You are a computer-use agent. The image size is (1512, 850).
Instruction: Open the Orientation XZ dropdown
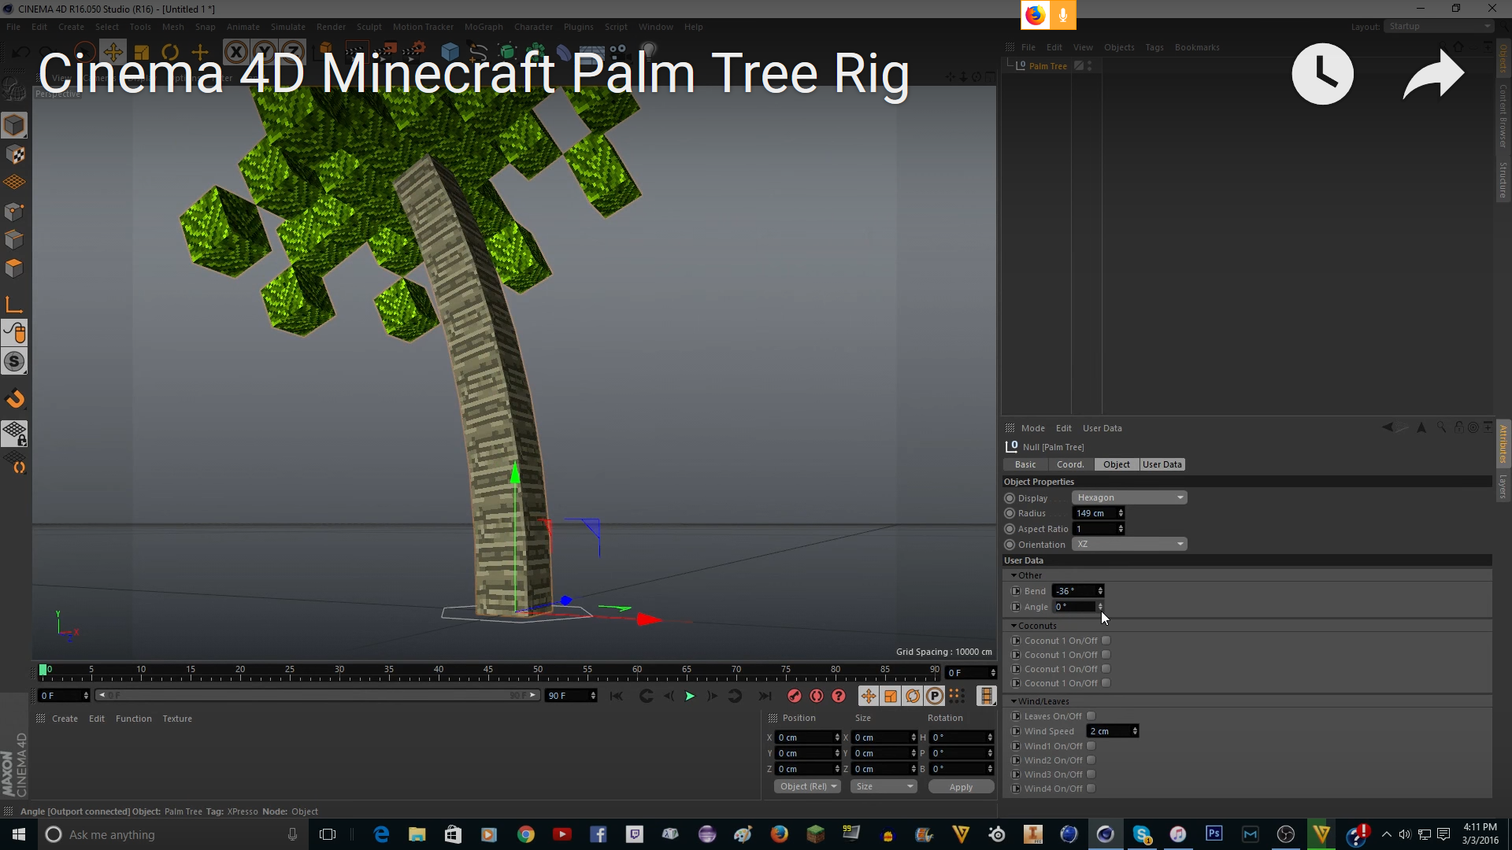point(1129,544)
